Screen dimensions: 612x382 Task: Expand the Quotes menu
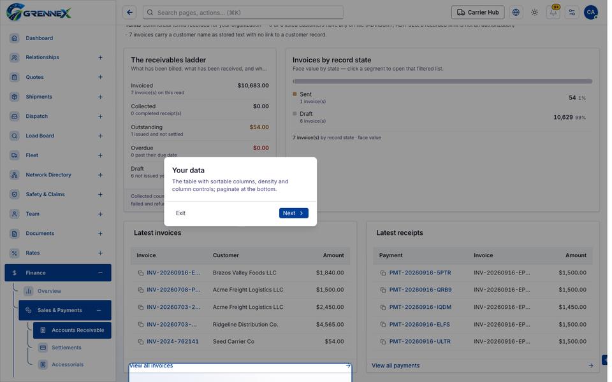pyautogui.click(x=100, y=77)
